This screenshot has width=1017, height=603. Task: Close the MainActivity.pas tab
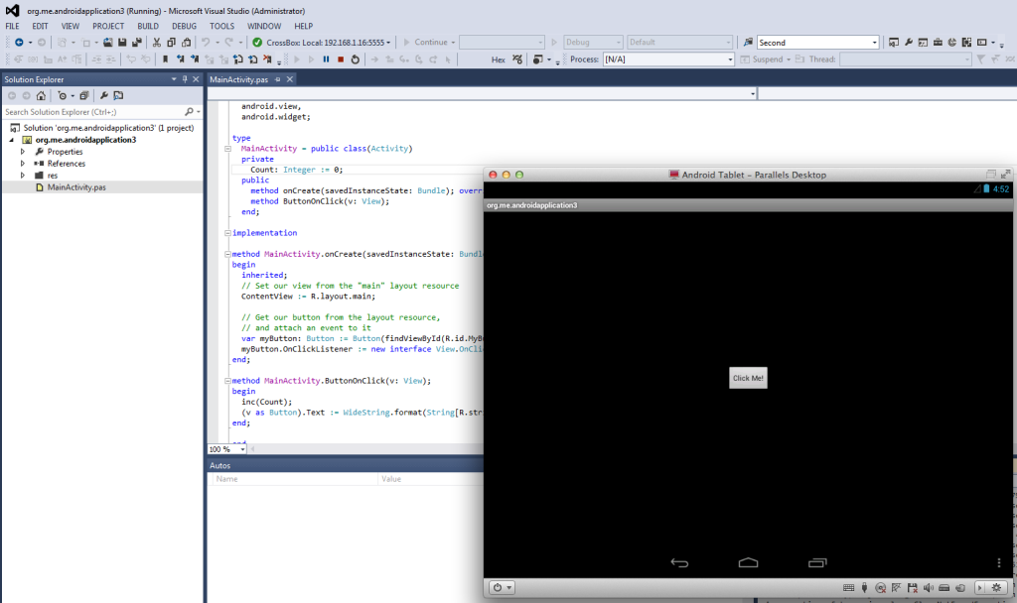tap(290, 79)
